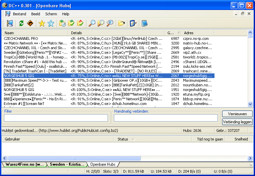This screenshot has width=255, height=176.
Task: Select NORGESHUB 5 GIG row with 1951 users
Action: pos(109,90)
